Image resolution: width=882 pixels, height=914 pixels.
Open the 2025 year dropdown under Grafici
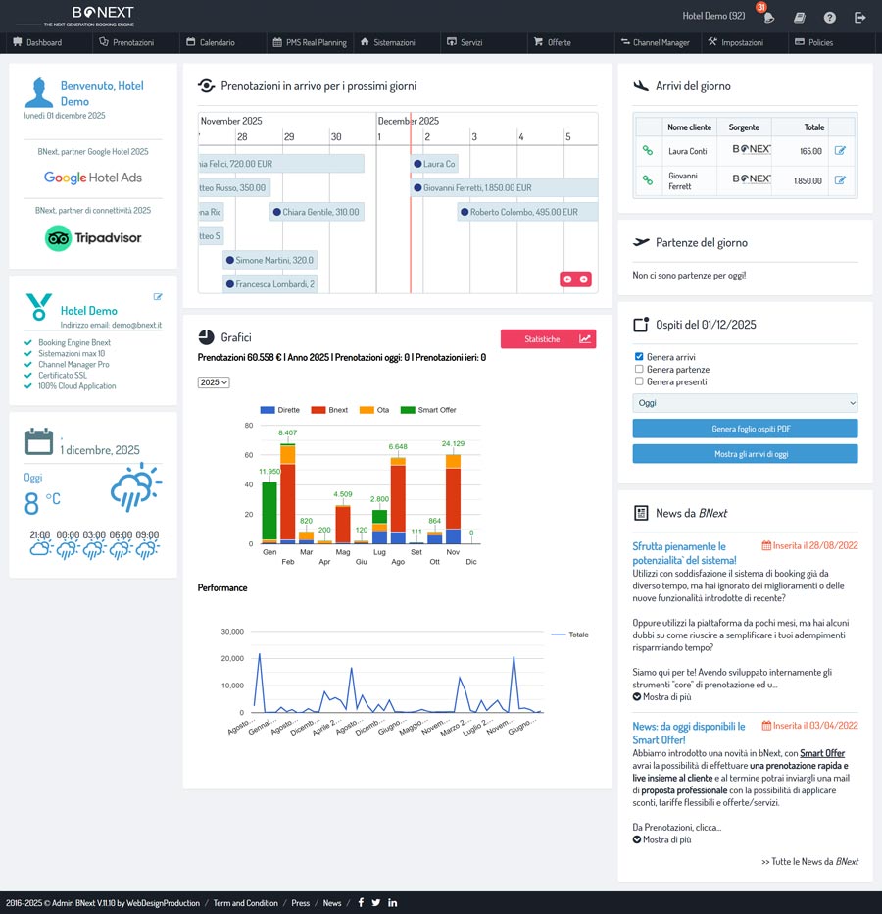point(214,382)
